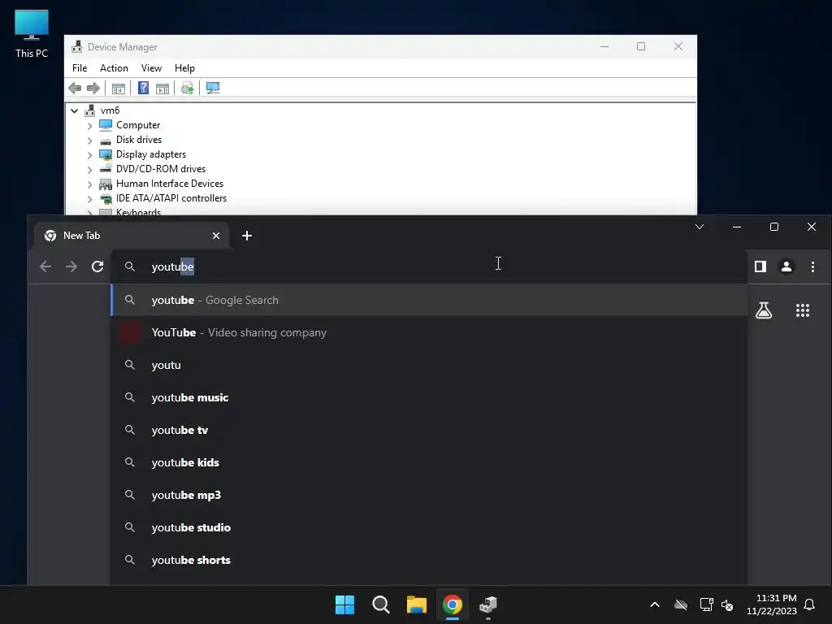The height and width of the screenshot is (624, 832).
Task: Select the vm6 label in device tree
Action: point(110,110)
